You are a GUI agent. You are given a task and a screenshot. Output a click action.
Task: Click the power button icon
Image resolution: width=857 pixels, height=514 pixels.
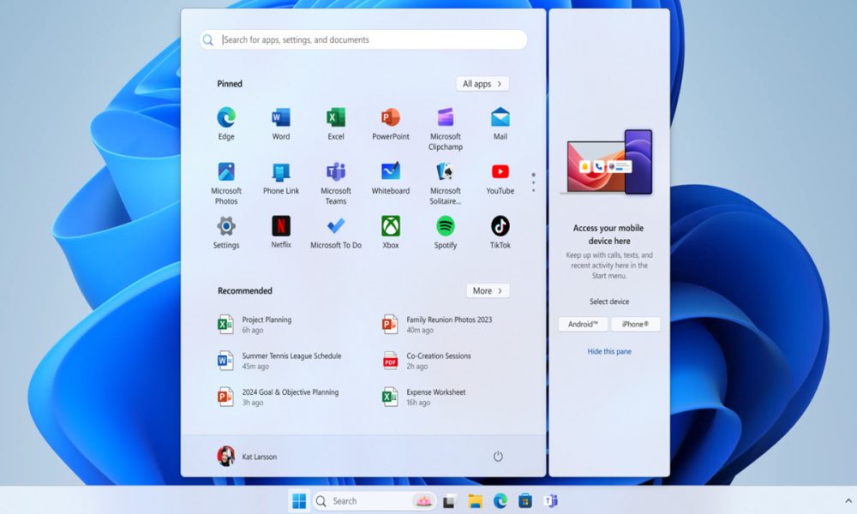[498, 456]
